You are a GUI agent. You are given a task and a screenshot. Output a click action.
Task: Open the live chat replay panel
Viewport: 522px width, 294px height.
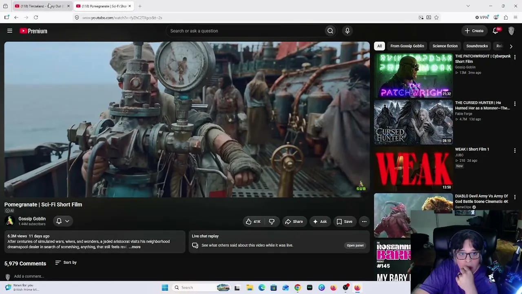pos(355,245)
